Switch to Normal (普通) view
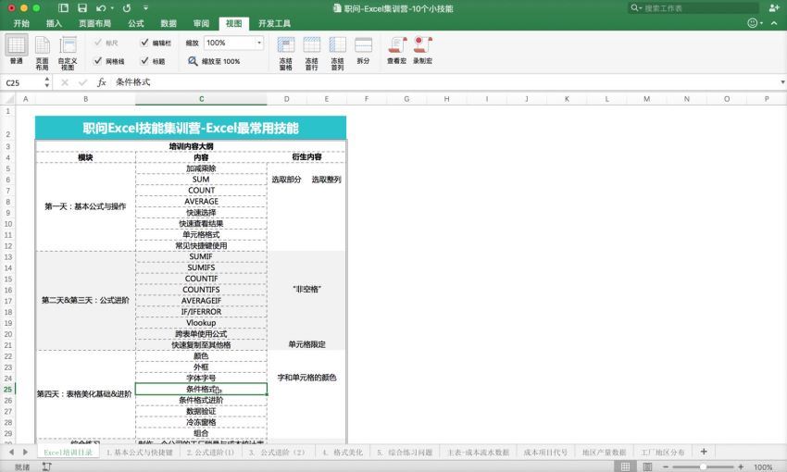The image size is (787, 472). click(x=16, y=50)
